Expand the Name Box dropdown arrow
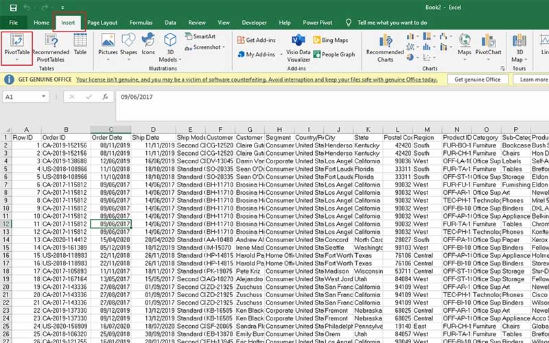The image size is (549, 343). tap(43, 97)
